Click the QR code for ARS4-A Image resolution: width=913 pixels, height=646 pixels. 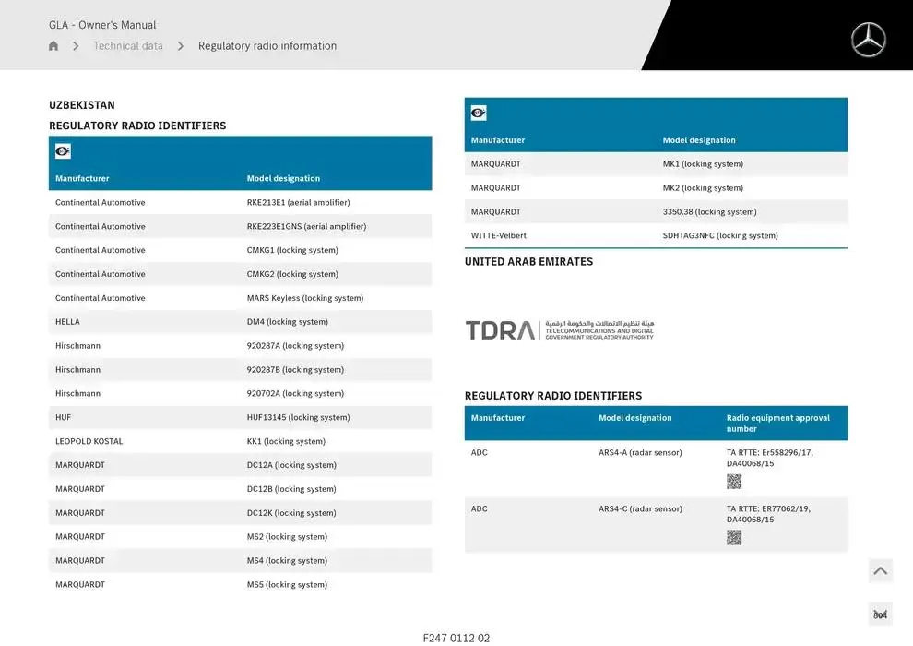coord(734,482)
